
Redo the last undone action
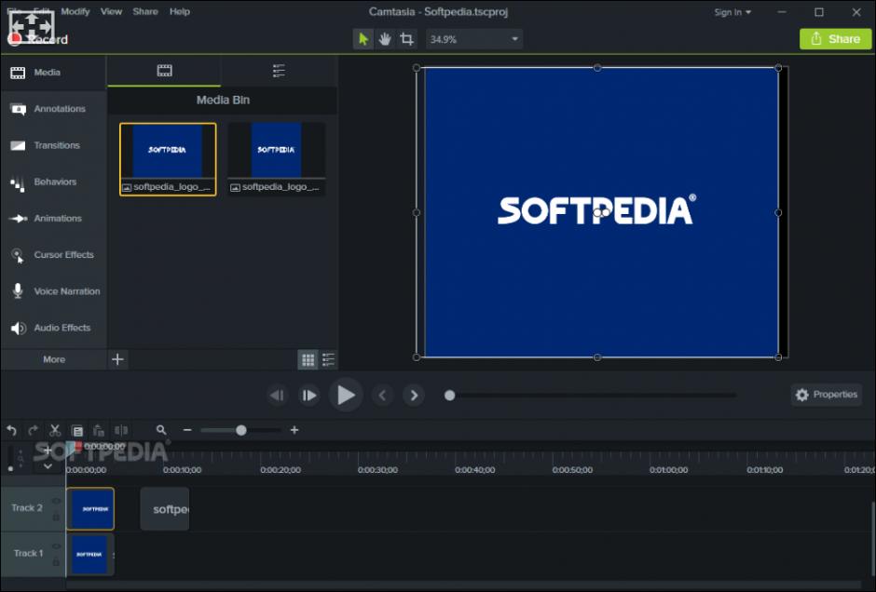33,430
